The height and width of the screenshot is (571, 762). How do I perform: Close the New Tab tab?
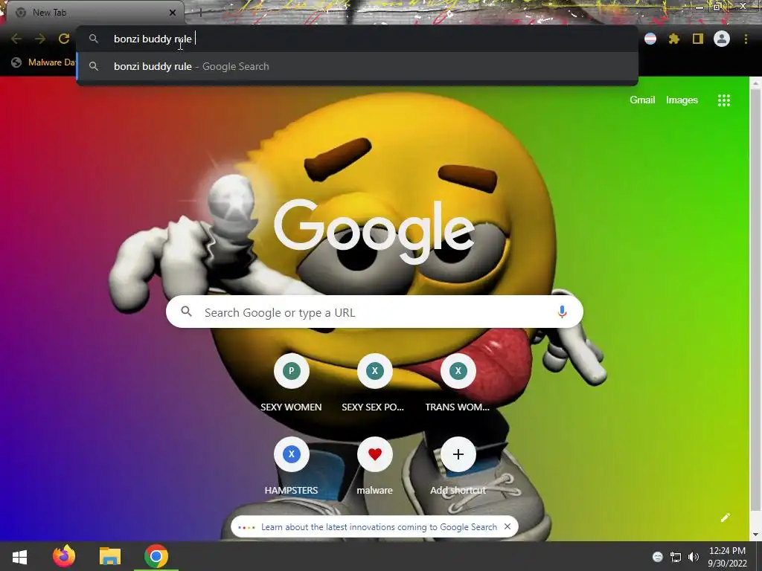click(x=173, y=13)
